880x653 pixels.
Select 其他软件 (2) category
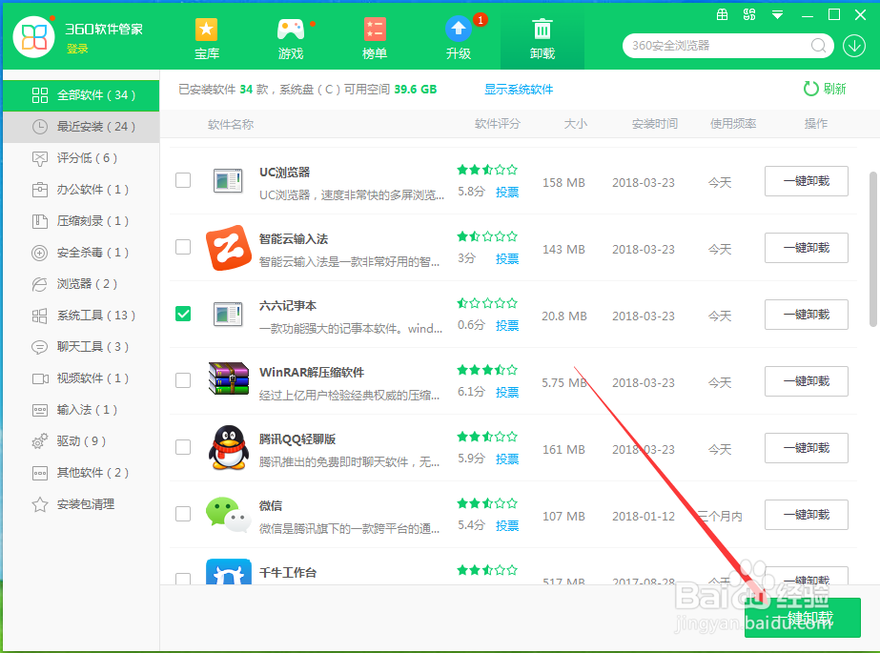81,473
